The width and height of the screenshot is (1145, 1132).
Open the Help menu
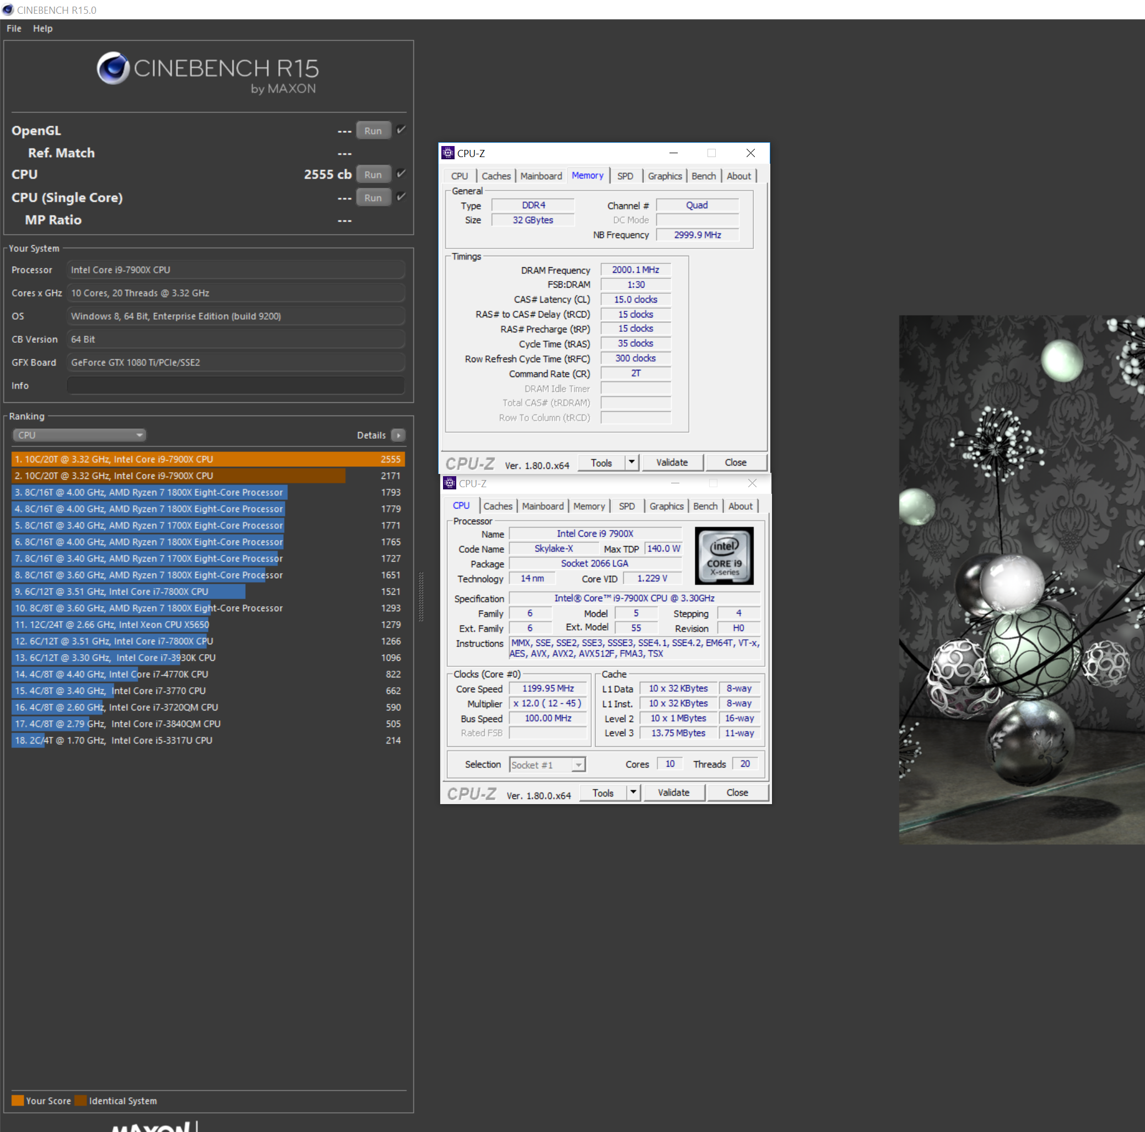42,29
